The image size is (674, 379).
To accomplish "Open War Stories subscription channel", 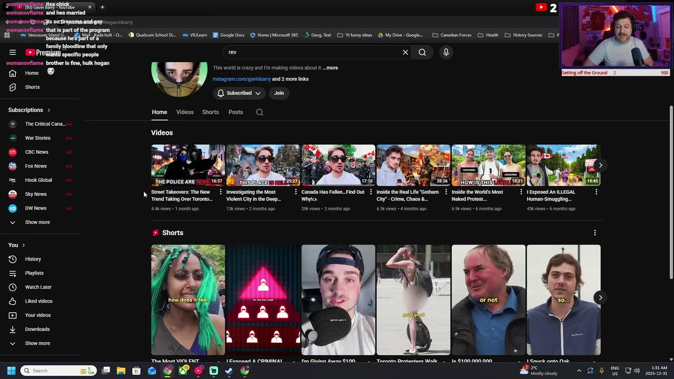I will click(x=42, y=138).
